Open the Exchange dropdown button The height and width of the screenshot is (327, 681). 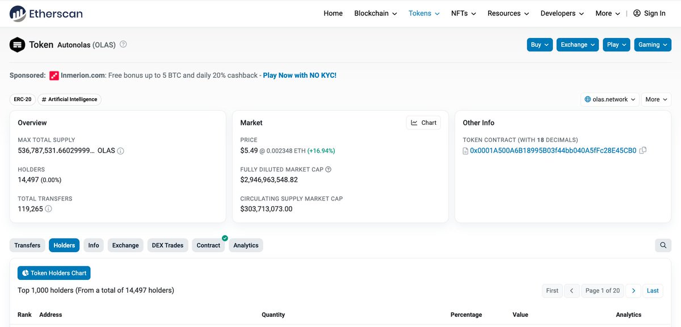point(578,45)
